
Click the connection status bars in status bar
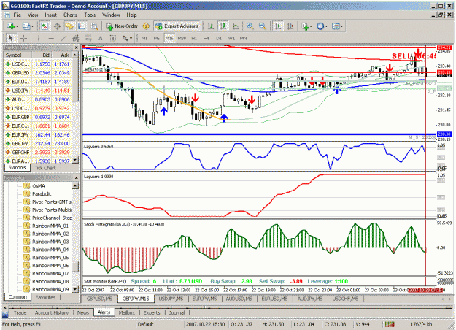click(x=390, y=324)
